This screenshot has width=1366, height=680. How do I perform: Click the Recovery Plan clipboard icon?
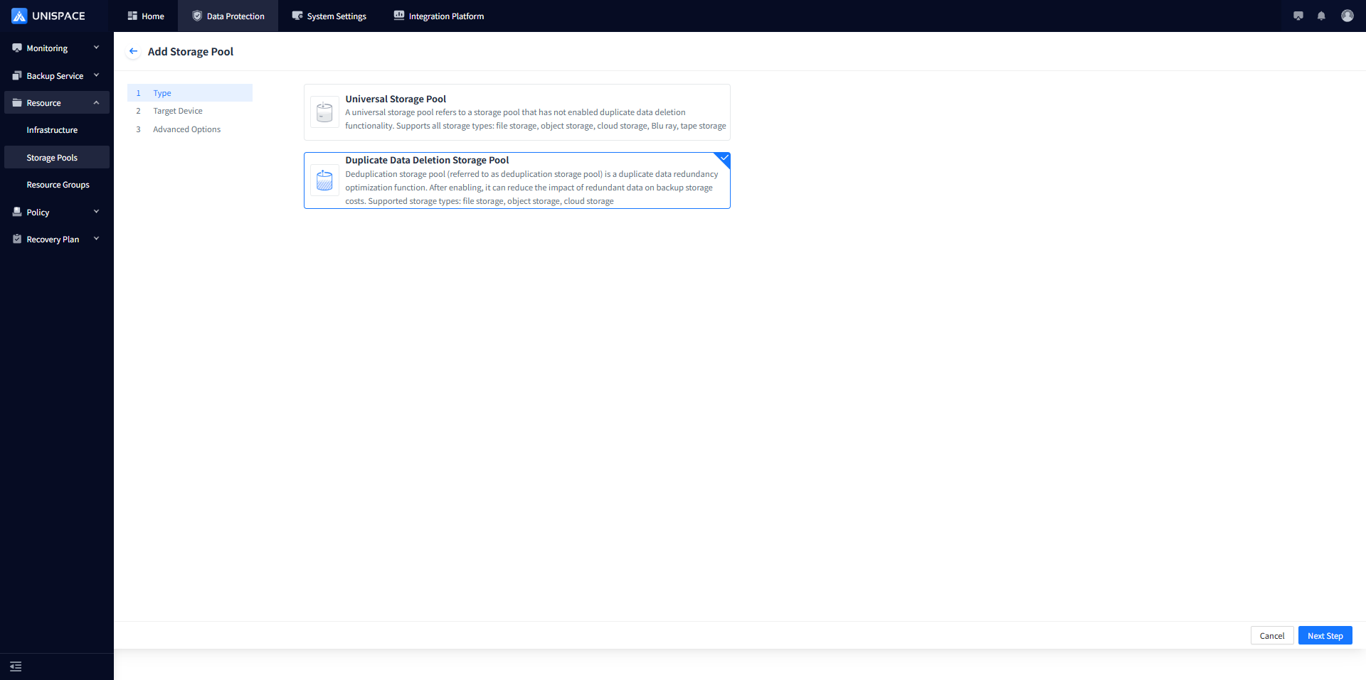coord(17,239)
